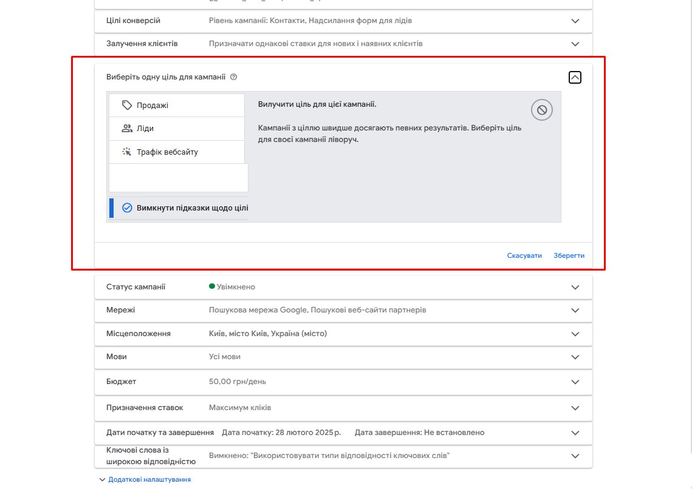Open the Статус кампанії dropdown
The width and height of the screenshot is (692, 489).
[x=343, y=287]
